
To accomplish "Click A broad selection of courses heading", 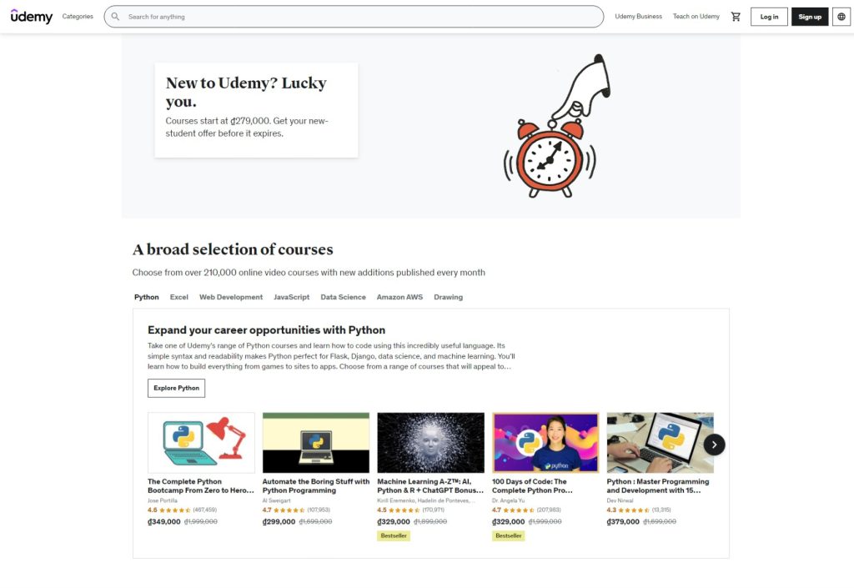I will tap(233, 249).
